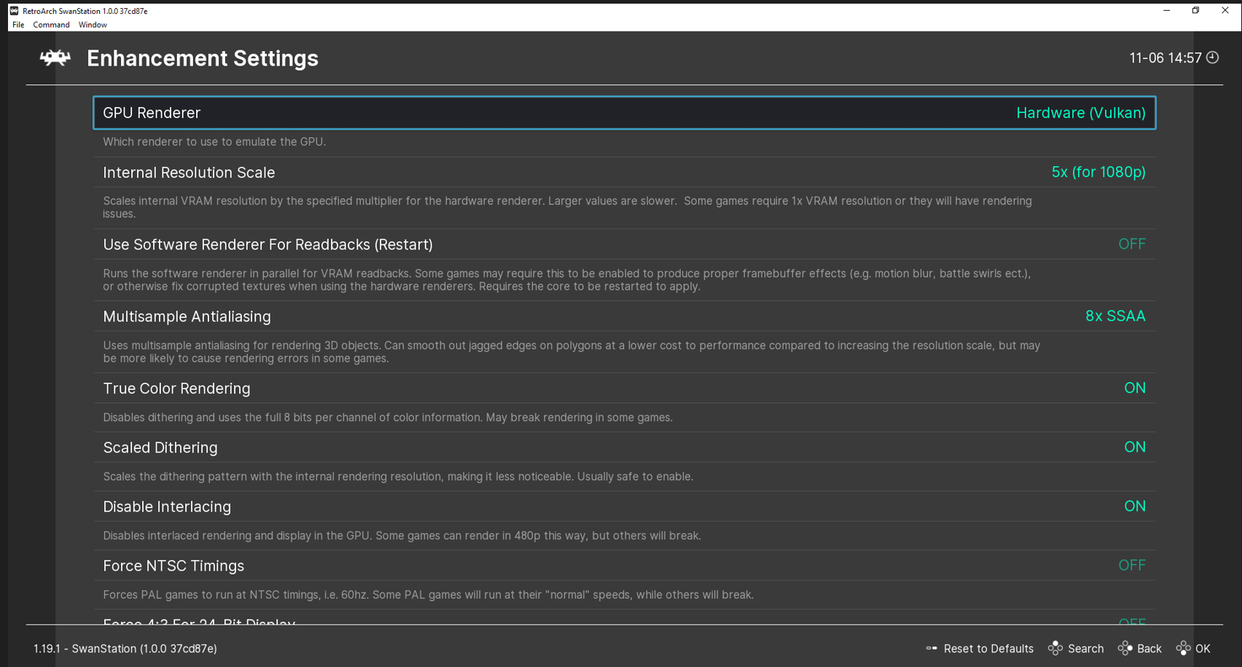The image size is (1242, 667).
Task: Select the Force NTSC Timings row label
Action: click(173, 566)
